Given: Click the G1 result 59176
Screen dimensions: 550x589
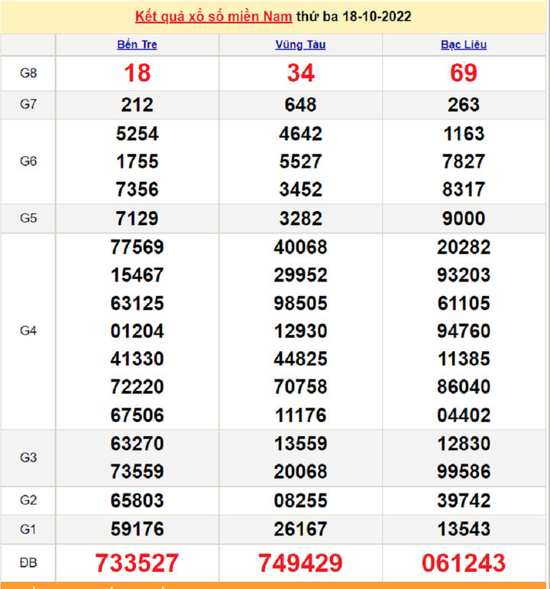Looking at the screenshot, I should tap(137, 529).
